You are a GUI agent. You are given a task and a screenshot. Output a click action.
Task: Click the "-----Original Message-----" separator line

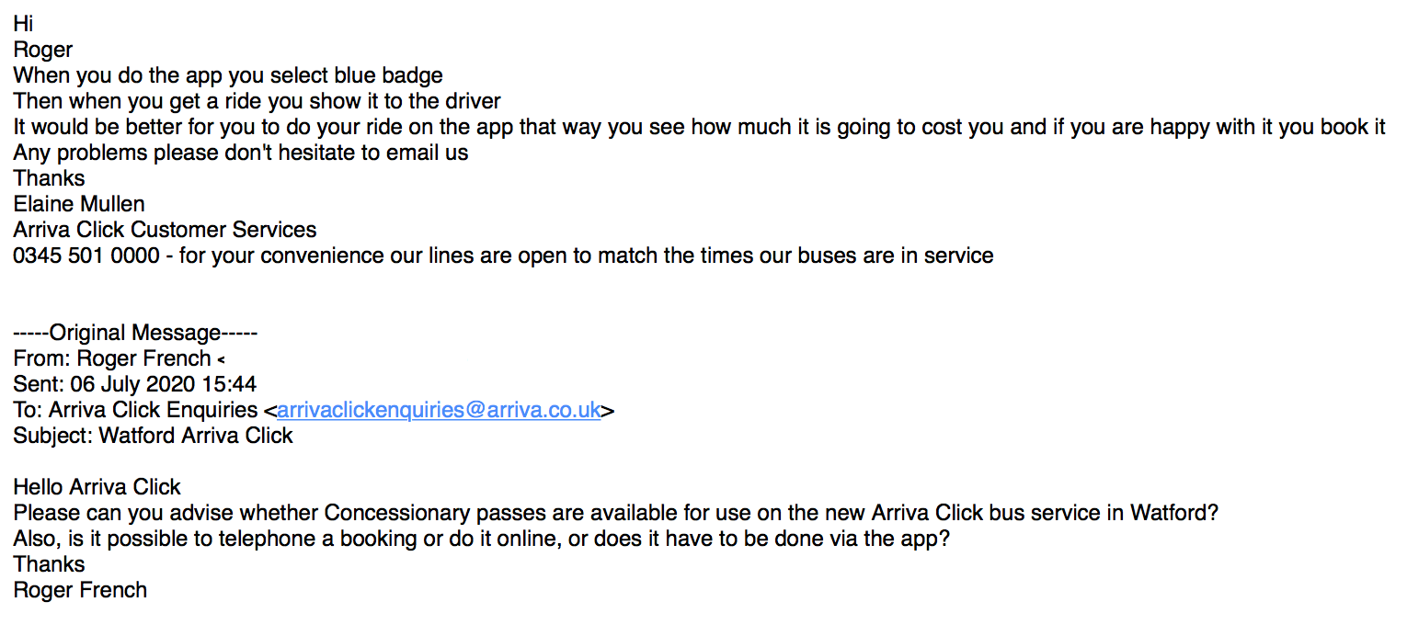click(x=135, y=333)
